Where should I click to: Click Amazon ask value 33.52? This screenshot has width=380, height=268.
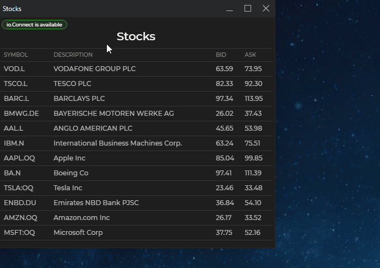253,217
